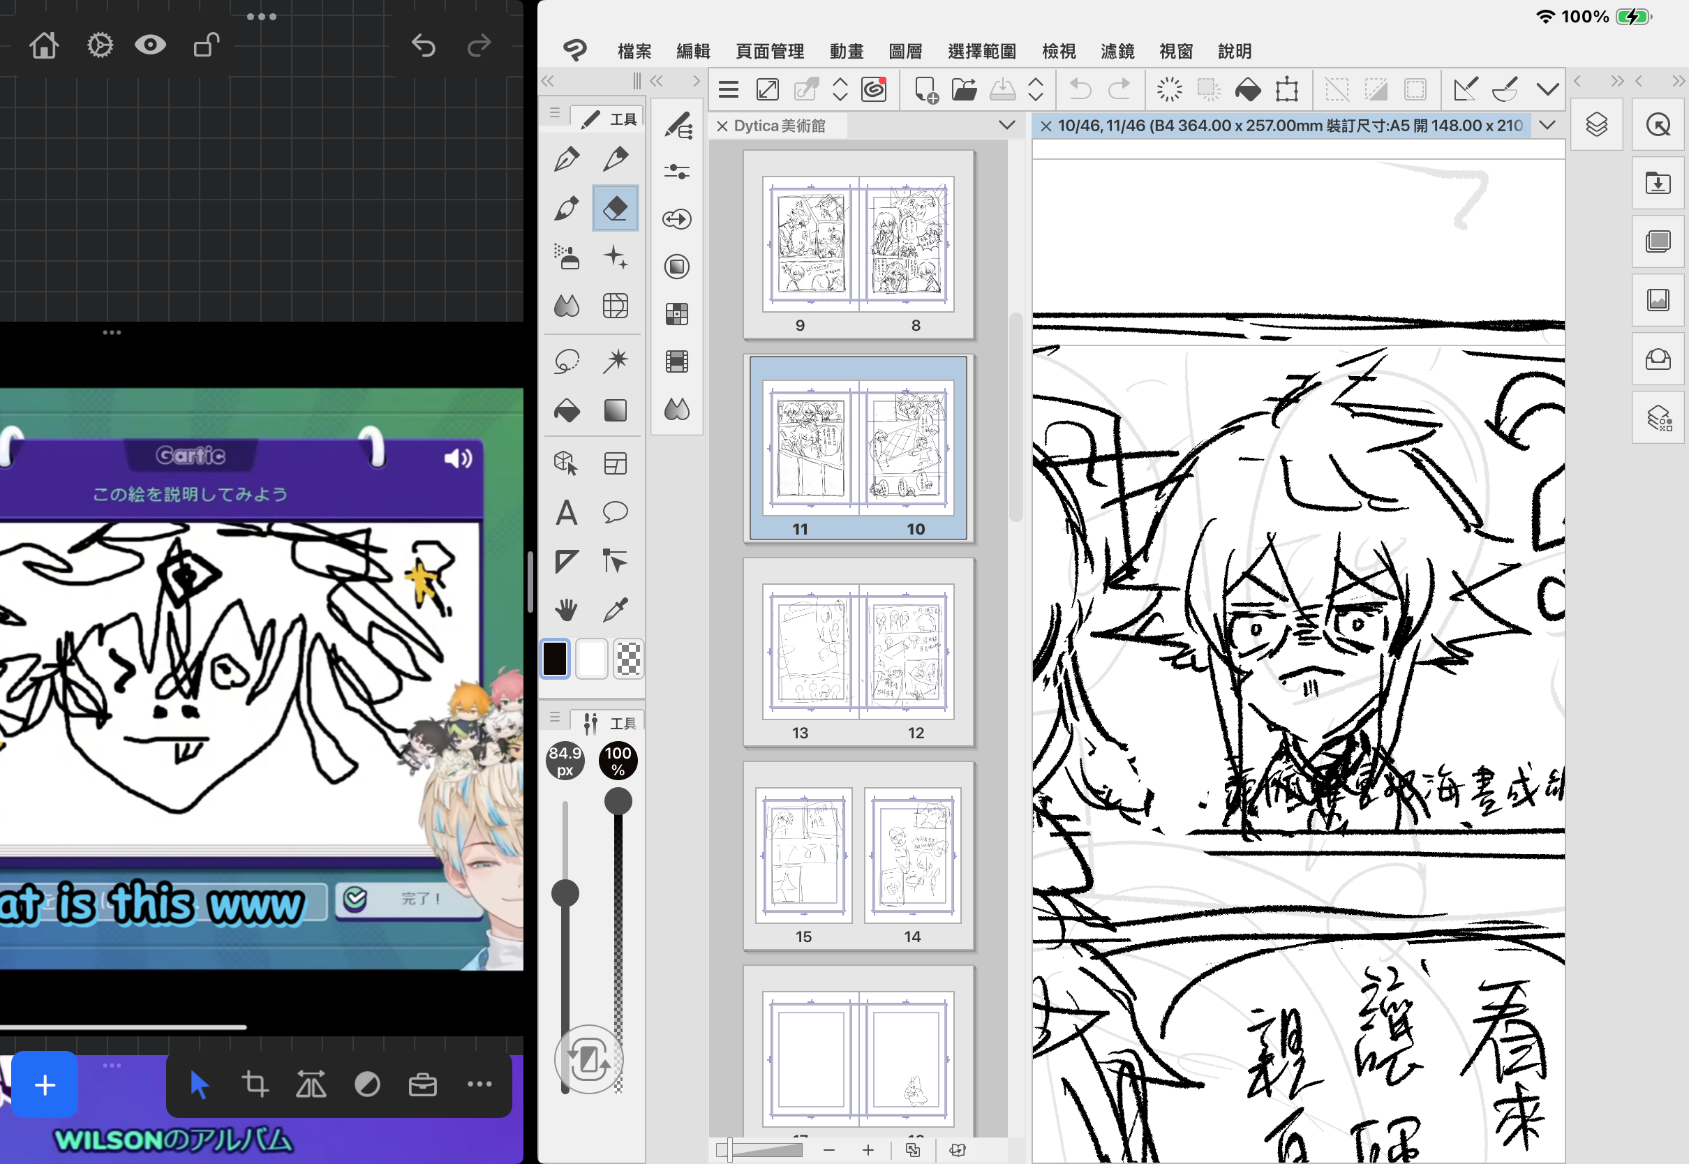This screenshot has height=1164, width=1689.
Task: Choose the black foreground color swatch
Action: [x=555, y=659]
